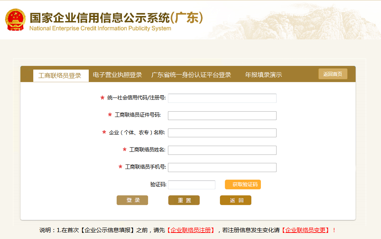Open the 企业联络员注册 link

[190, 230]
